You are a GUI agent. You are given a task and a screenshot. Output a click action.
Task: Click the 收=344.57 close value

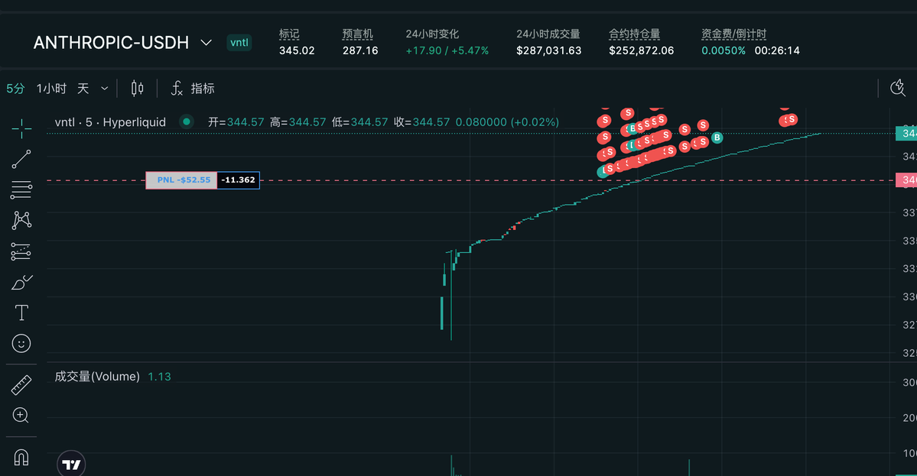[421, 122]
